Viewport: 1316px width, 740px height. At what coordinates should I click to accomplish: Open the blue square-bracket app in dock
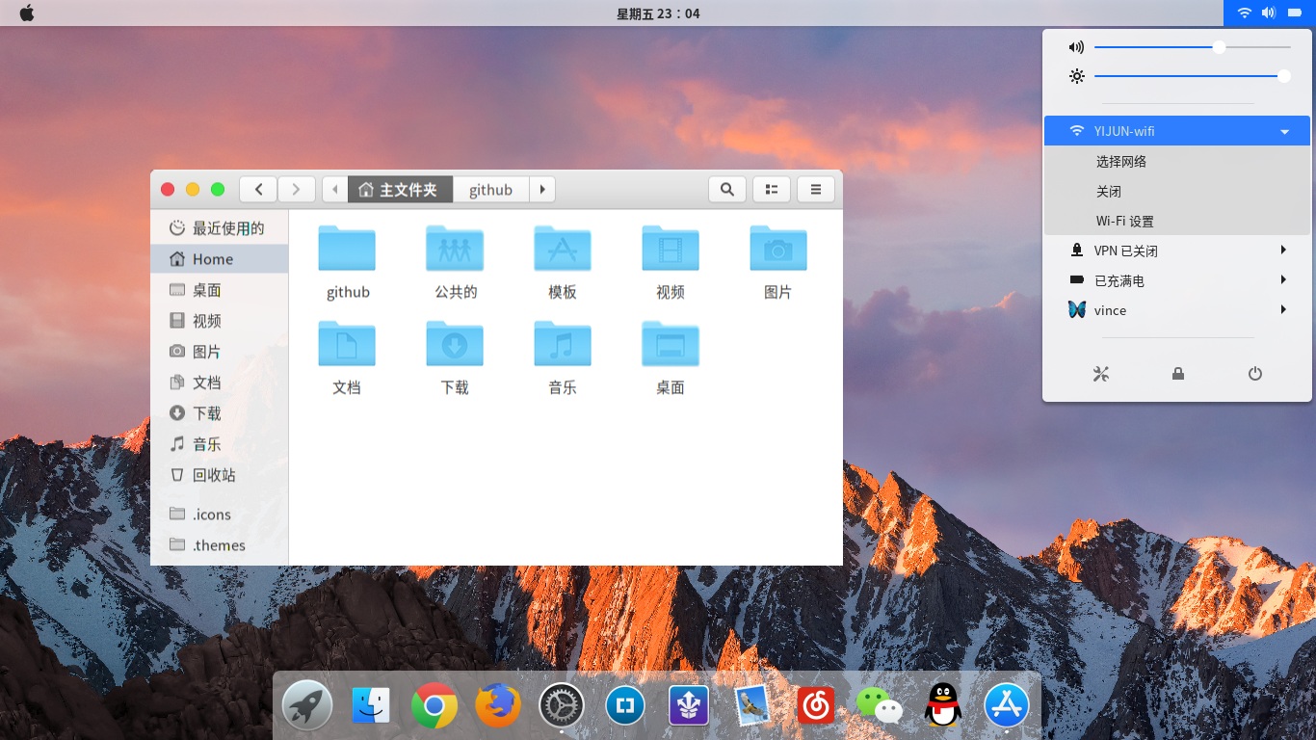pyautogui.click(x=625, y=707)
